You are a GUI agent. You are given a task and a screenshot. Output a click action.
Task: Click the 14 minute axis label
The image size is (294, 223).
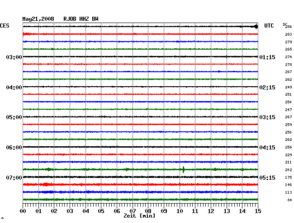pos(242,211)
